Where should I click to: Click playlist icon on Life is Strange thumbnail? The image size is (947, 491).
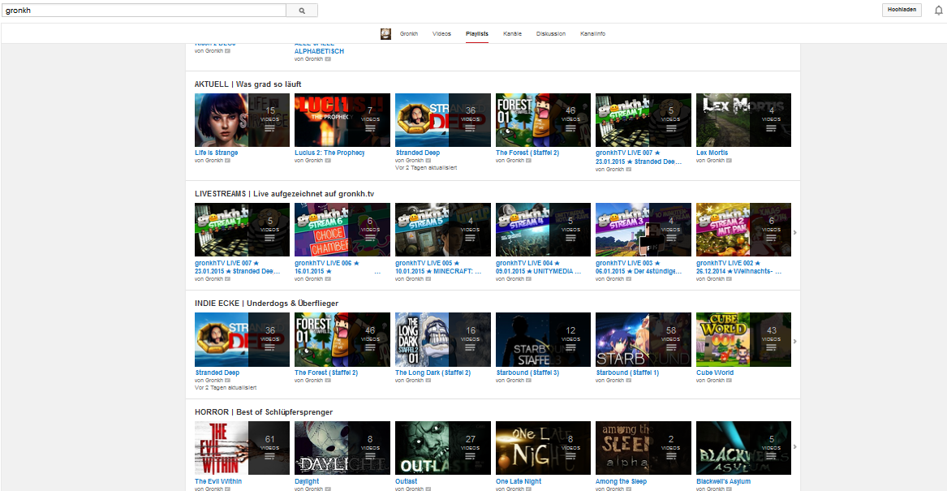click(x=270, y=127)
